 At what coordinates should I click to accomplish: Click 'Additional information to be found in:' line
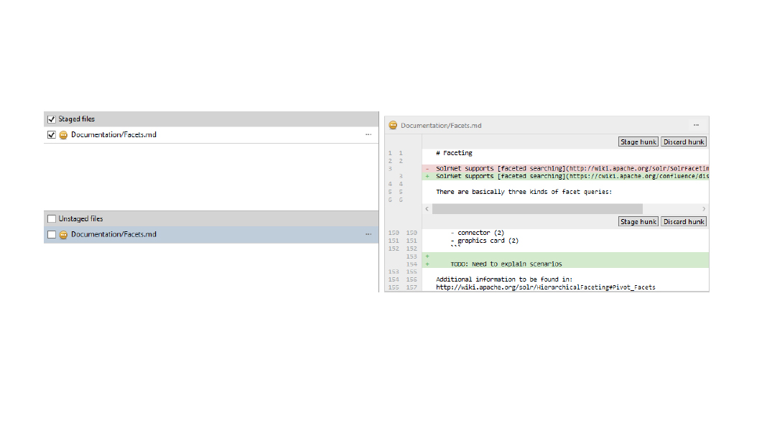click(x=504, y=279)
